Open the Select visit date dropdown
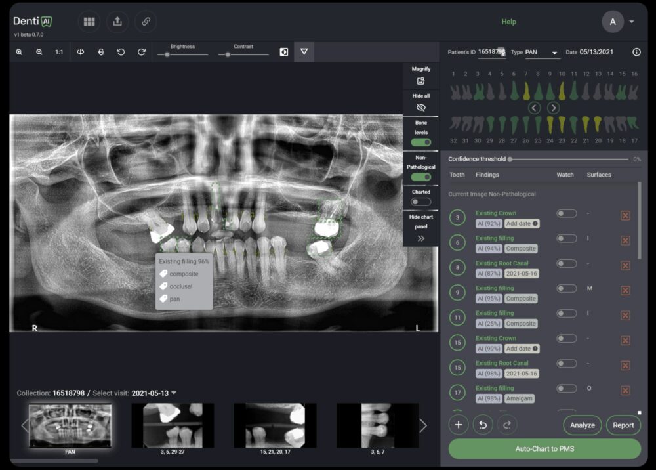 tap(161, 393)
